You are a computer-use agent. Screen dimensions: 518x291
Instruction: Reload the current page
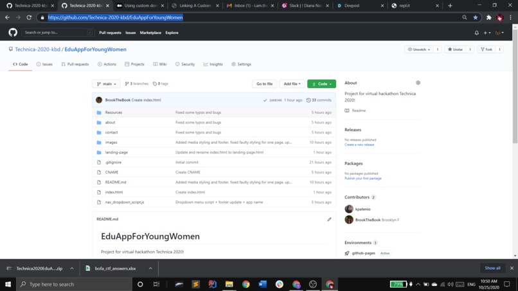[x=29, y=17]
